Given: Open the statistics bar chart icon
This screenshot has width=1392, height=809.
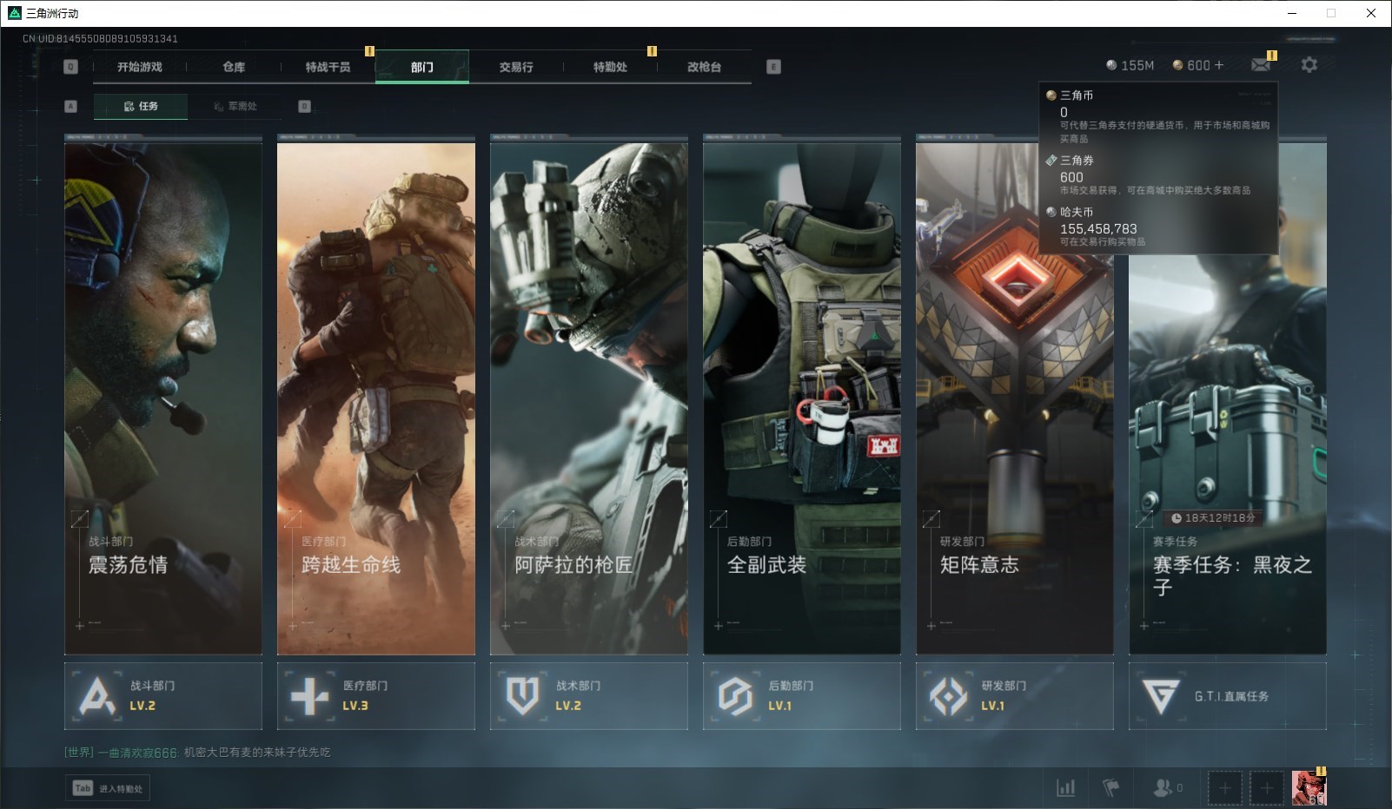Looking at the screenshot, I should (1065, 788).
